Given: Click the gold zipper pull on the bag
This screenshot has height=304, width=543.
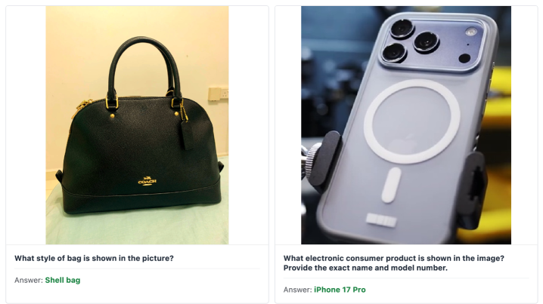Looking at the screenshot, I should coord(82,106).
